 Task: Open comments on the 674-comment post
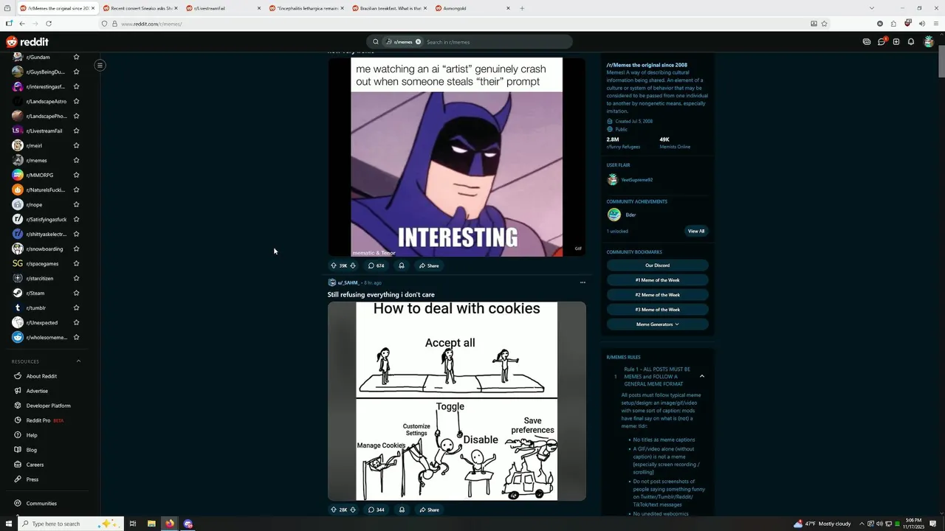[x=376, y=265]
